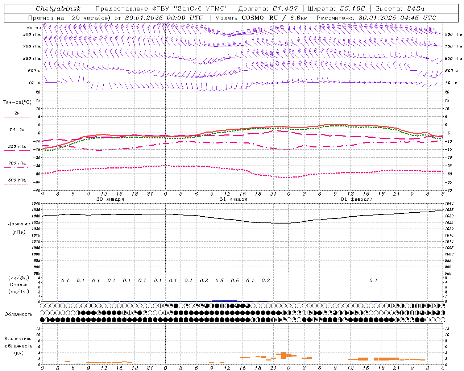This screenshot has width=464, height=371.
Task: Click the (км) unit label
Action: pyautogui.click(x=18, y=353)
